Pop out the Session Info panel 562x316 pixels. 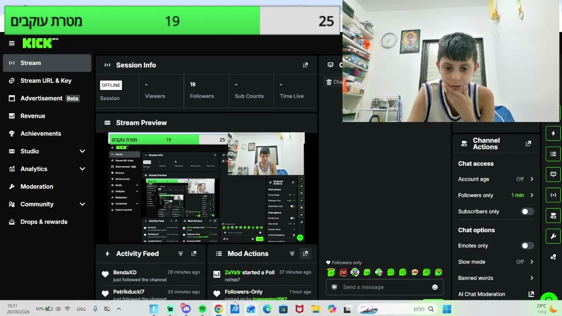[x=305, y=65]
